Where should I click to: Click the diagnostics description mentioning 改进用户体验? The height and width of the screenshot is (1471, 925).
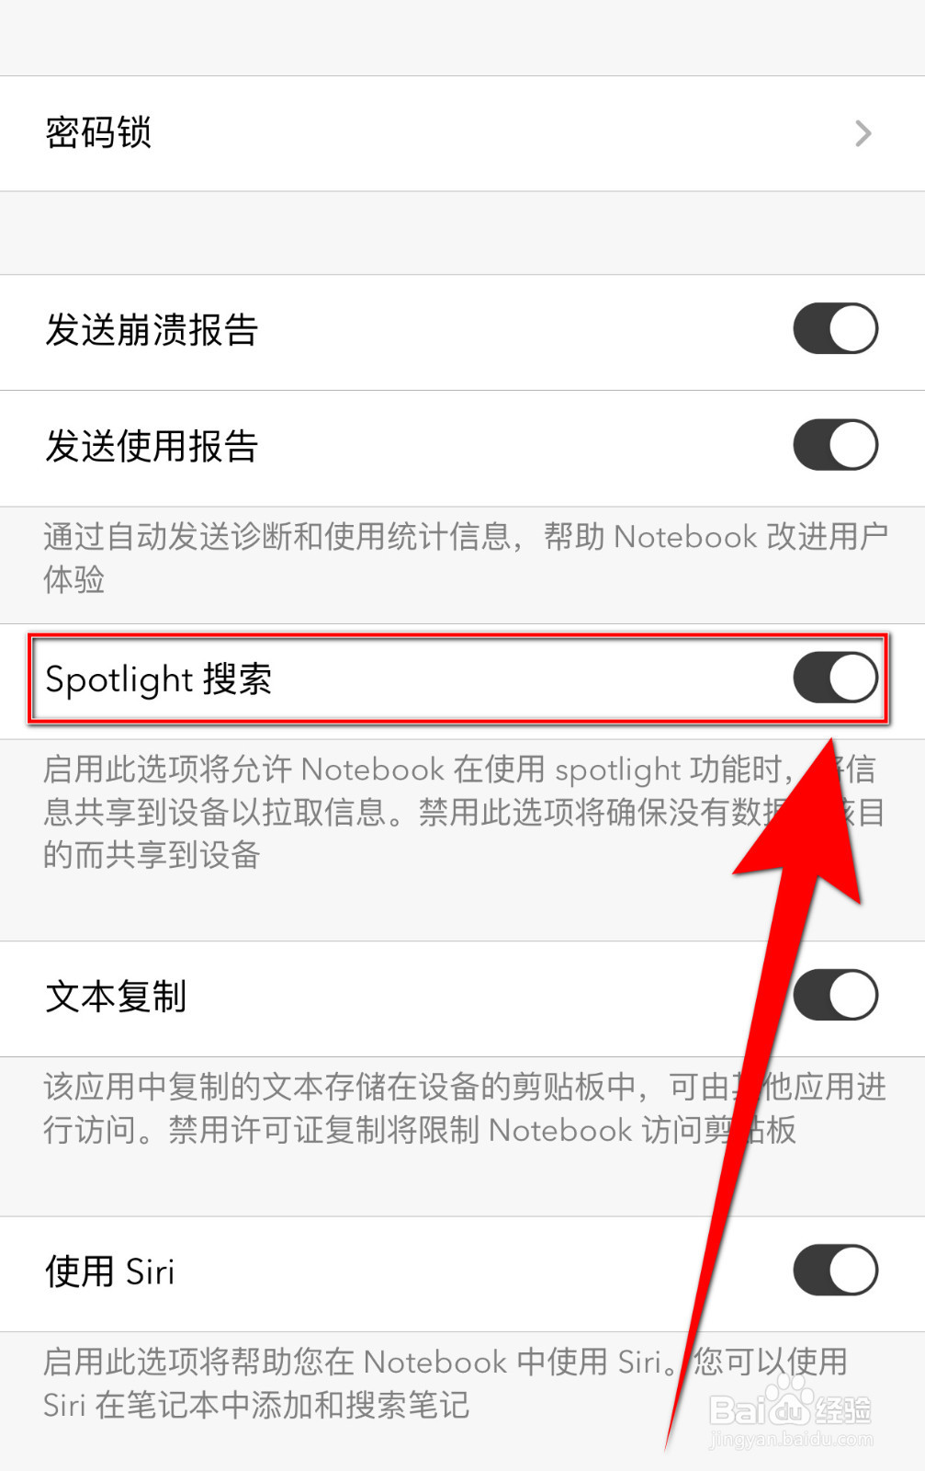click(x=465, y=558)
